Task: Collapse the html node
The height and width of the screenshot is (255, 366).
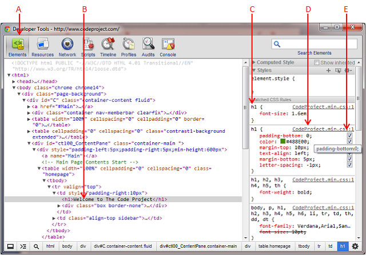Action: pos(9,75)
